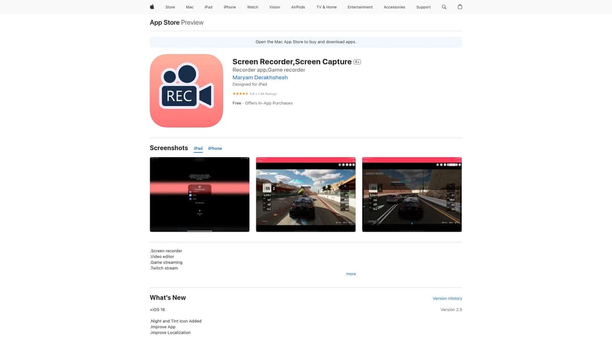Viewport: 612px width, 345px height.
Task: Click the Mac App Store banner message
Action: [x=305, y=42]
